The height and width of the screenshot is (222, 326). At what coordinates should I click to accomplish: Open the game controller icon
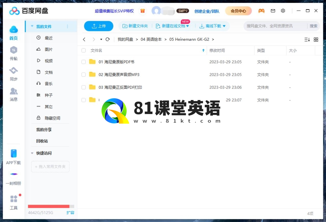[x=261, y=11]
